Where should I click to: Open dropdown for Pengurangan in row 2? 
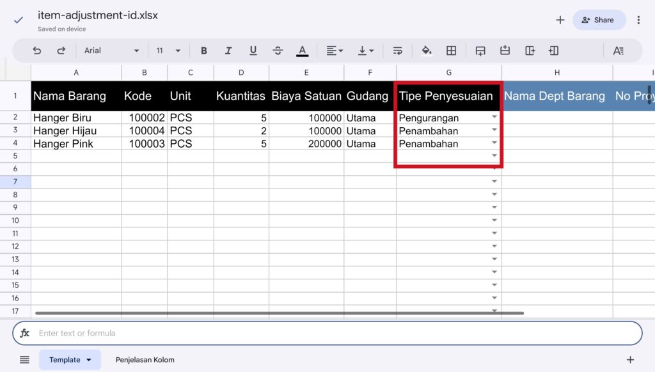pyautogui.click(x=494, y=117)
